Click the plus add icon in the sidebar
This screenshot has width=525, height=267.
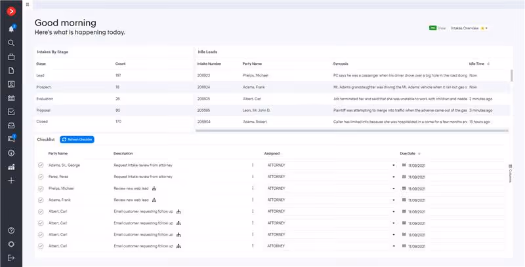(11, 181)
